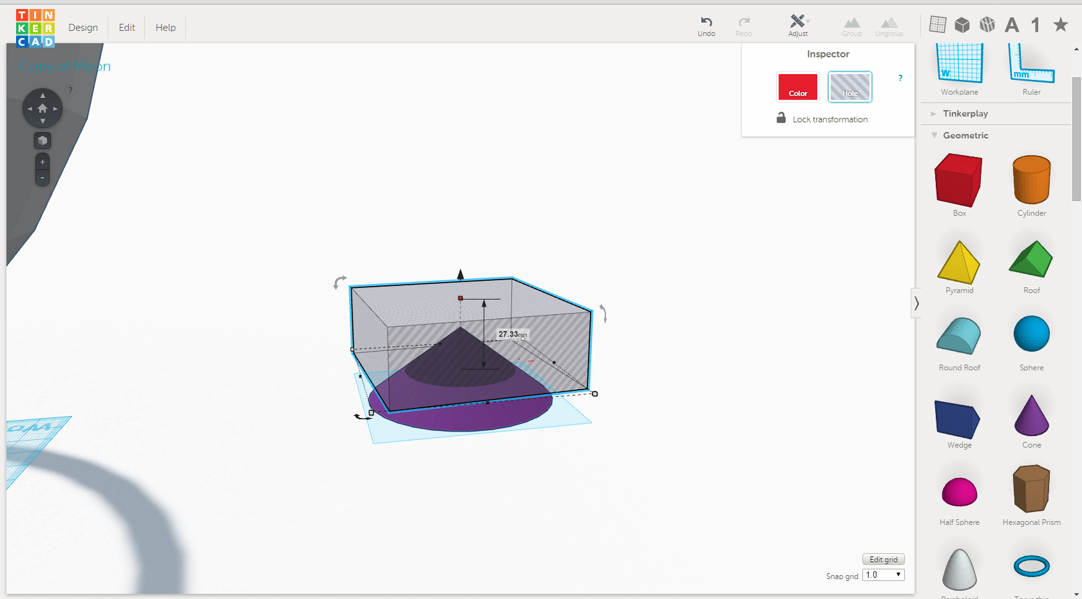Screen dimensions: 1082x599
Task: Select the letters 'A' shapes icon
Action: coord(1012,24)
